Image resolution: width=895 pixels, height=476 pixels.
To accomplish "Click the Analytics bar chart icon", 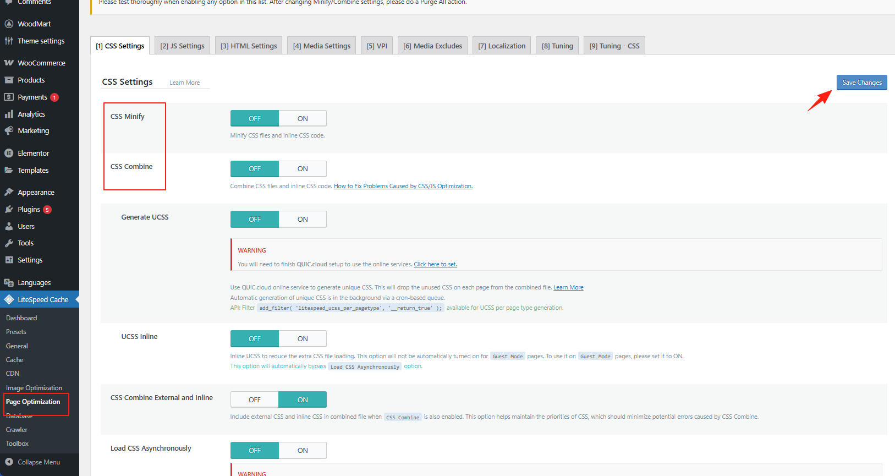I will point(9,114).
